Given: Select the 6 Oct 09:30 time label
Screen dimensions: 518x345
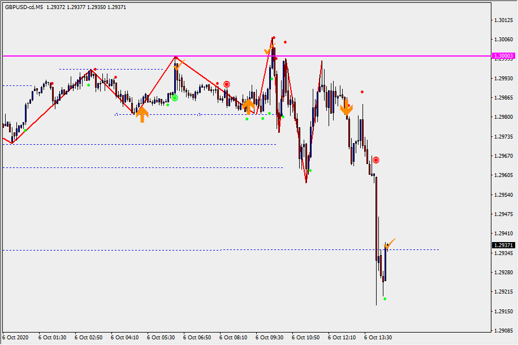Looking at the screenshot, I should point(269,338).
